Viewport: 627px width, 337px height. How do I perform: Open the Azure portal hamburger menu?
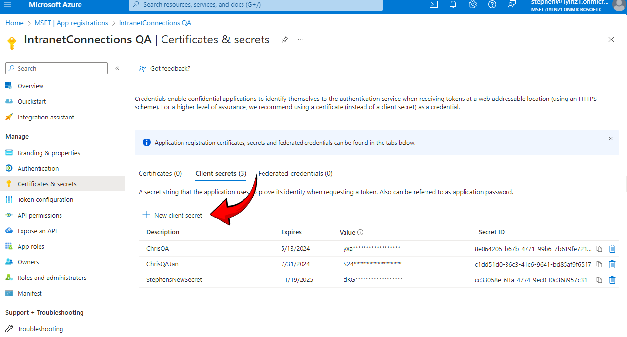pyautogui.click(x=7, y=5)
